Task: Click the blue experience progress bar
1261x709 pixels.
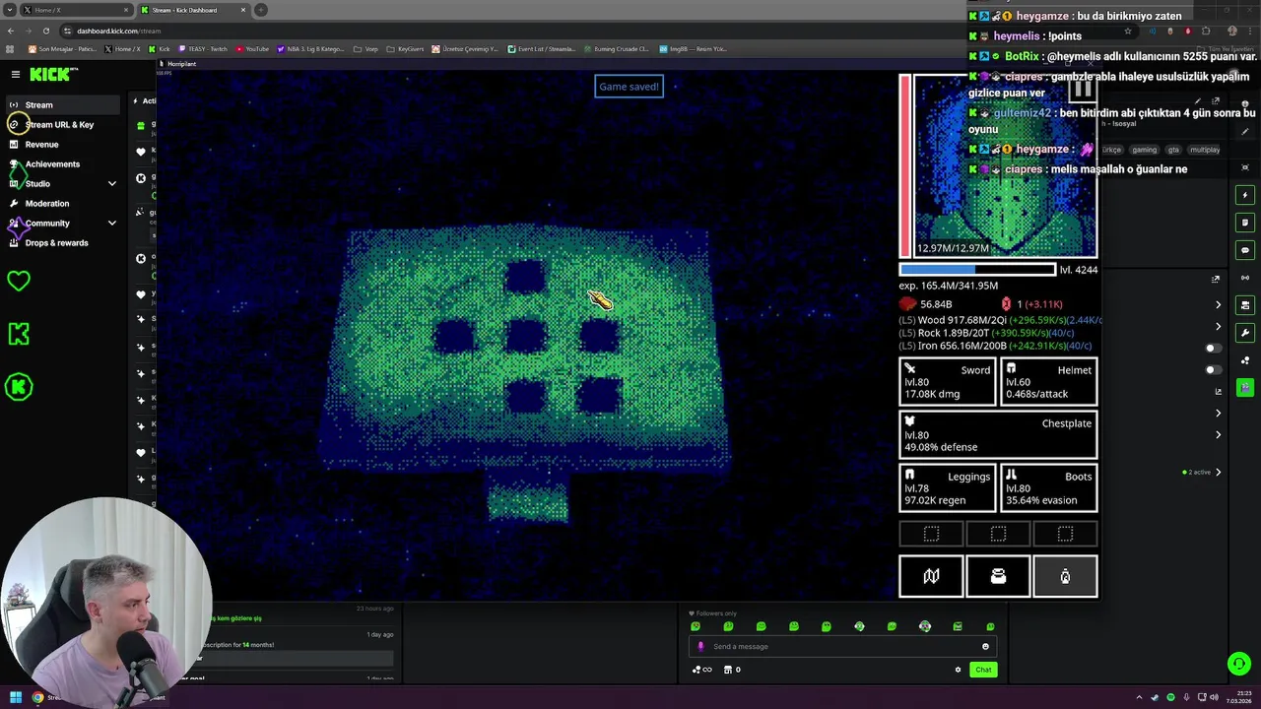Action: click(x=977, y=269)
